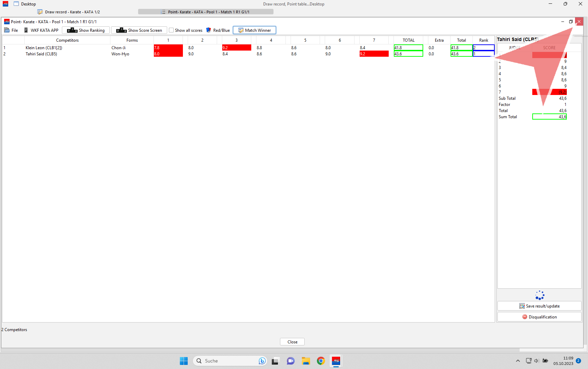Click the Rank field for Klein Leon
The width and height of the screenshot is (588, 369).
tap(483, 48)
